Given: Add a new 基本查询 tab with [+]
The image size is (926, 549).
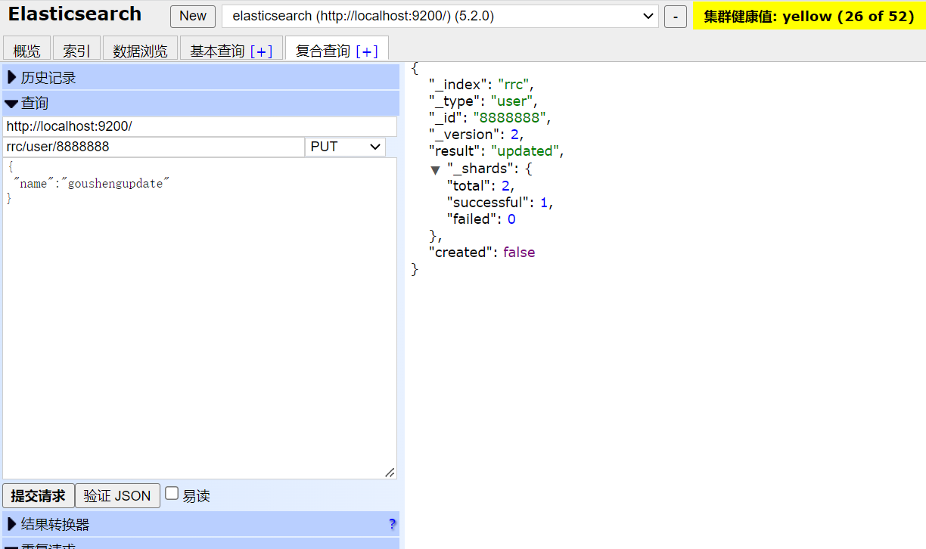Looking at the screenshot, I should (x=261, y=51).
